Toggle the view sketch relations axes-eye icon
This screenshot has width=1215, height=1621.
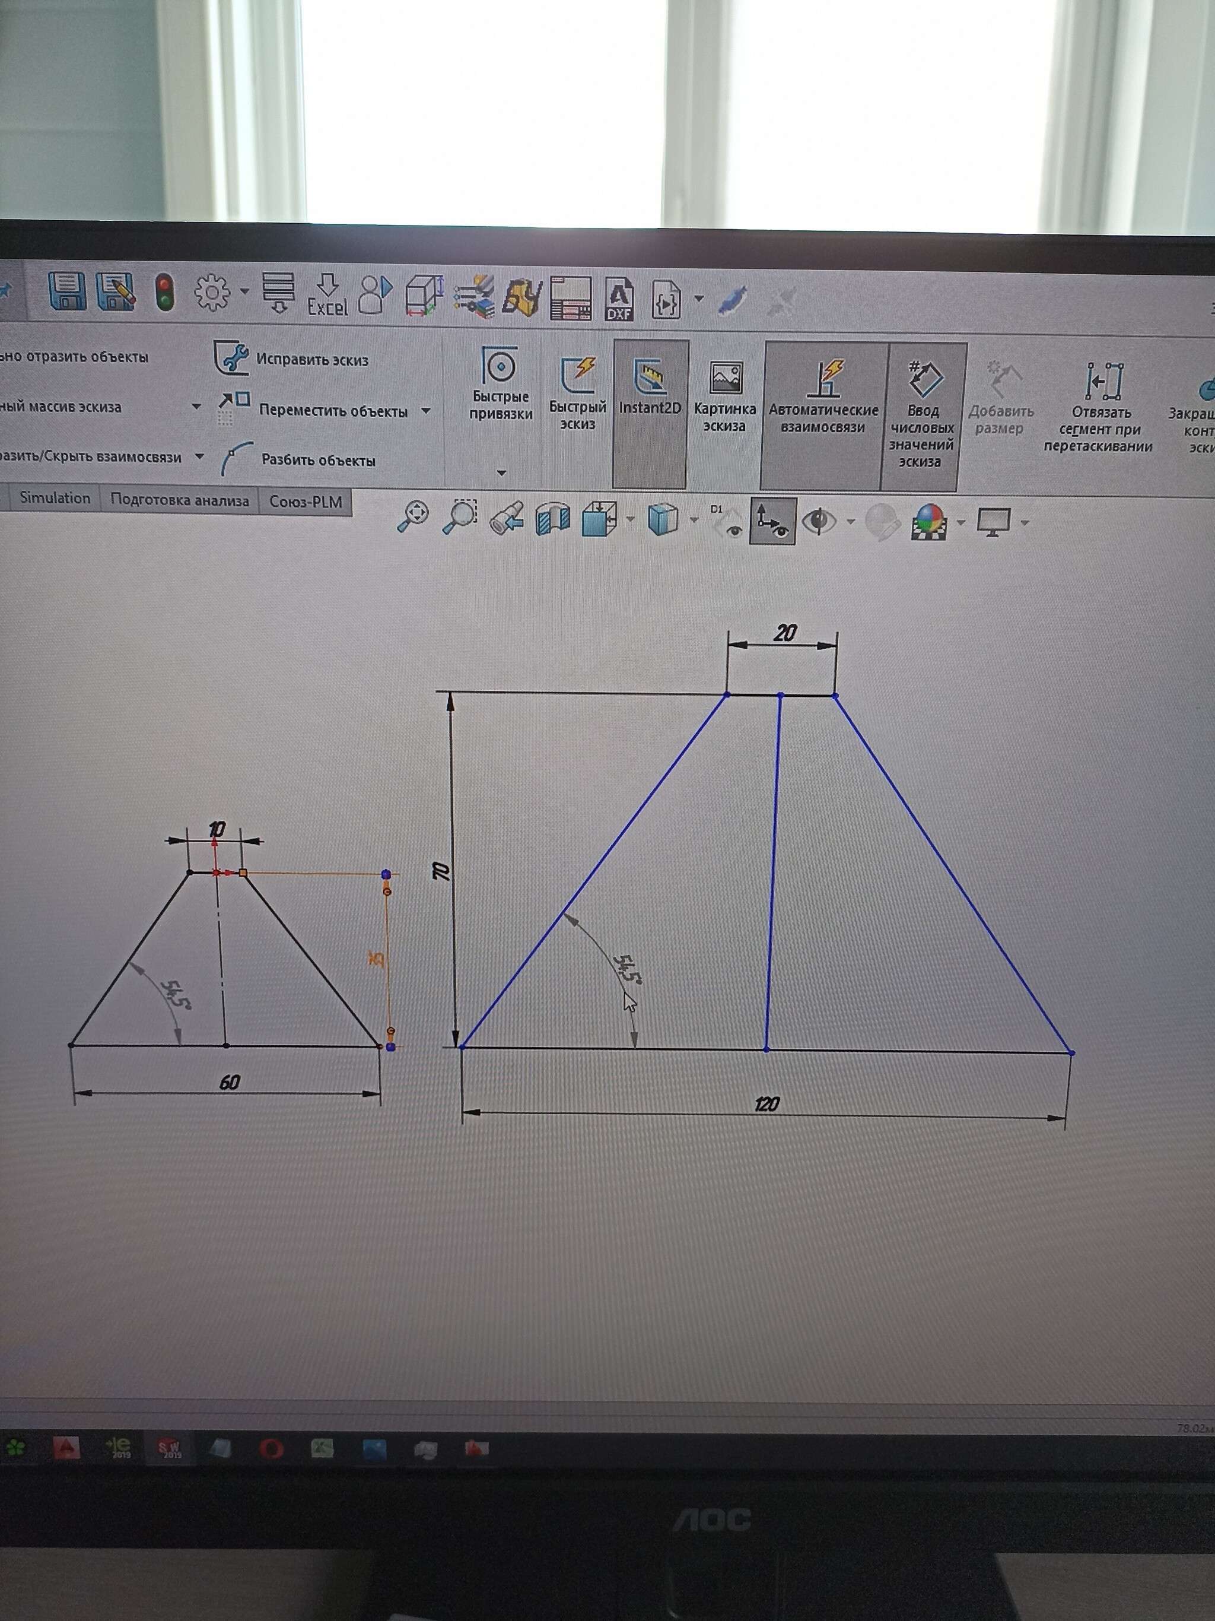tap(772, 521)
